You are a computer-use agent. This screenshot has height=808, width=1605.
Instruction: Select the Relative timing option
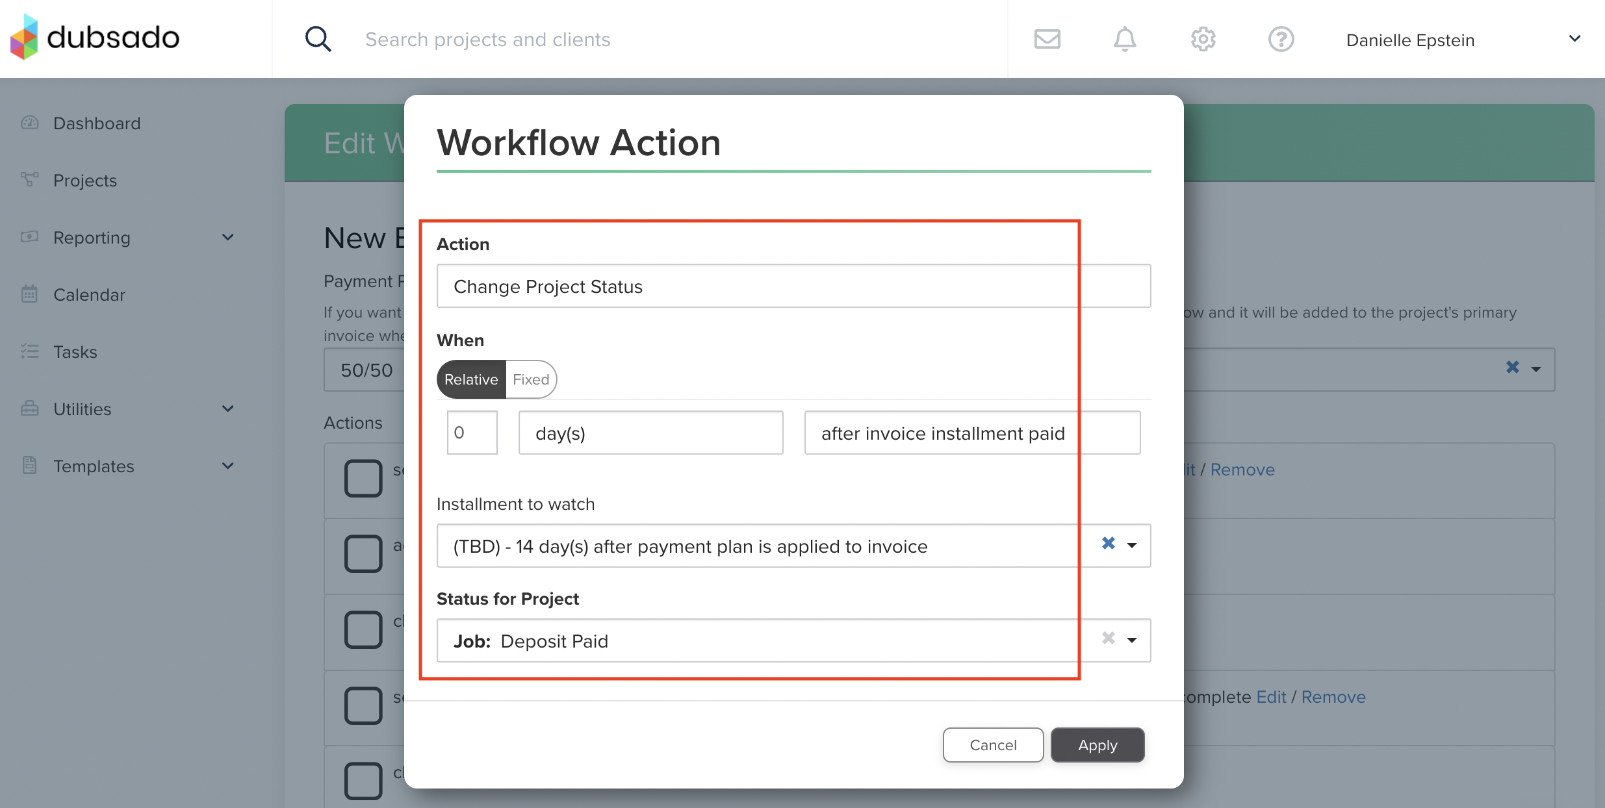[x=471, y=379]
